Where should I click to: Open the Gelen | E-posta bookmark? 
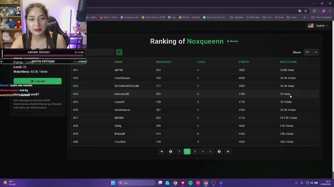pos(214,17)
